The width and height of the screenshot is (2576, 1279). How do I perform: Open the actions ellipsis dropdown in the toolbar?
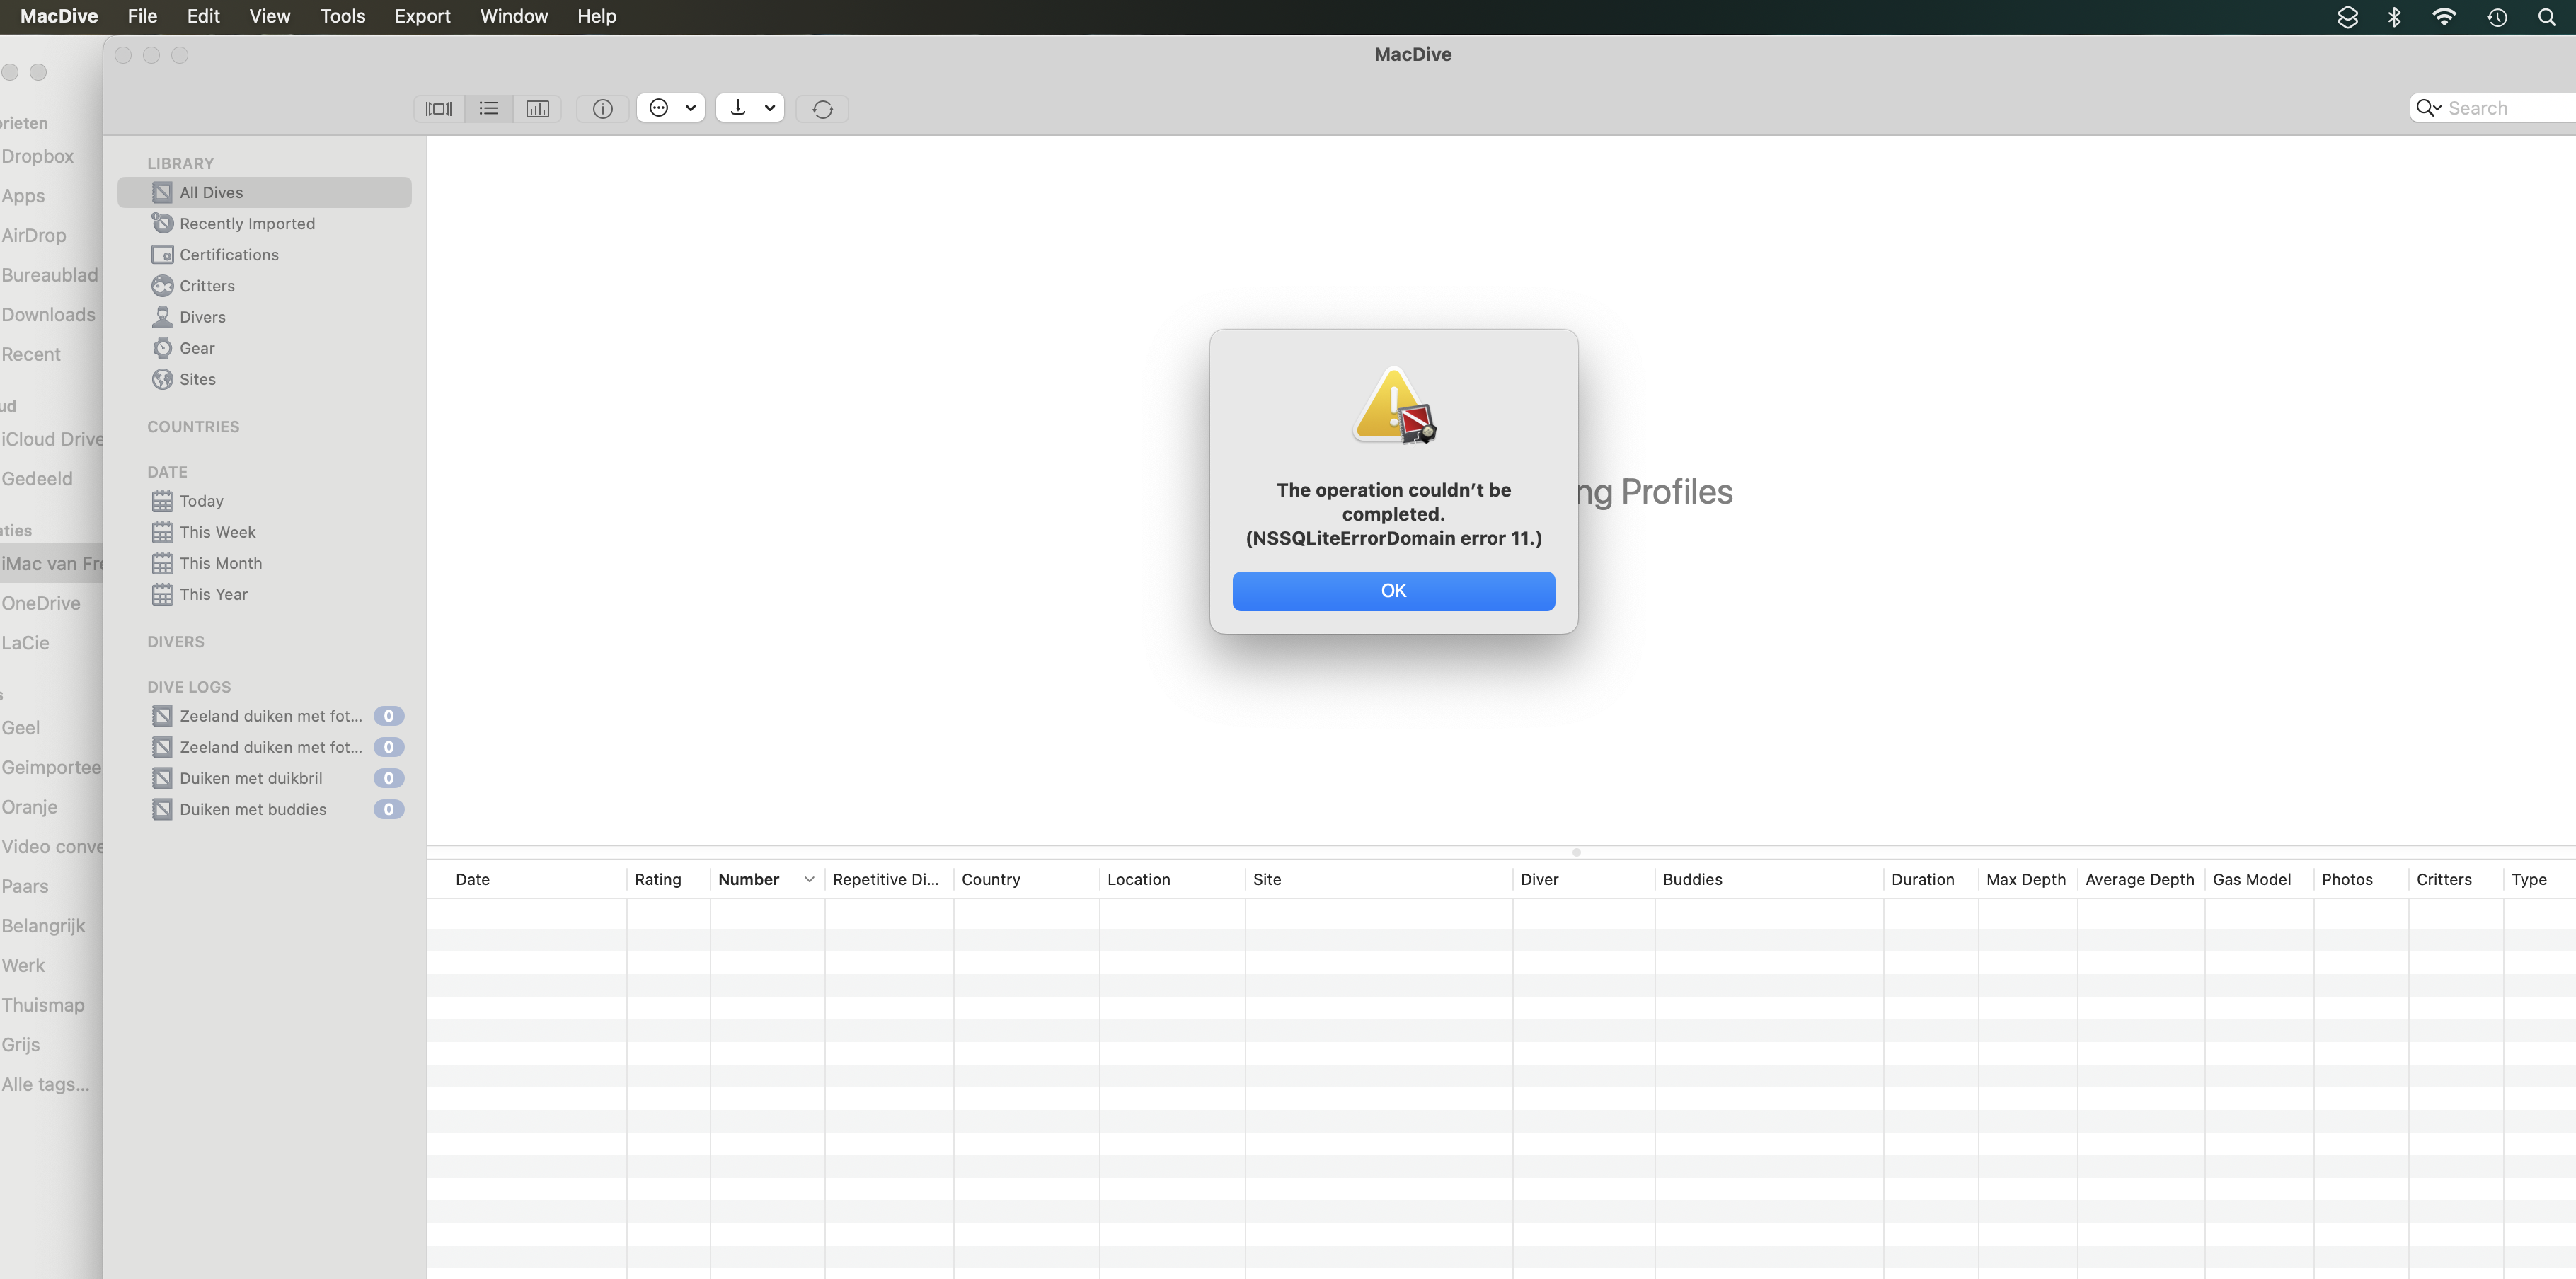[x=671, y=108]
